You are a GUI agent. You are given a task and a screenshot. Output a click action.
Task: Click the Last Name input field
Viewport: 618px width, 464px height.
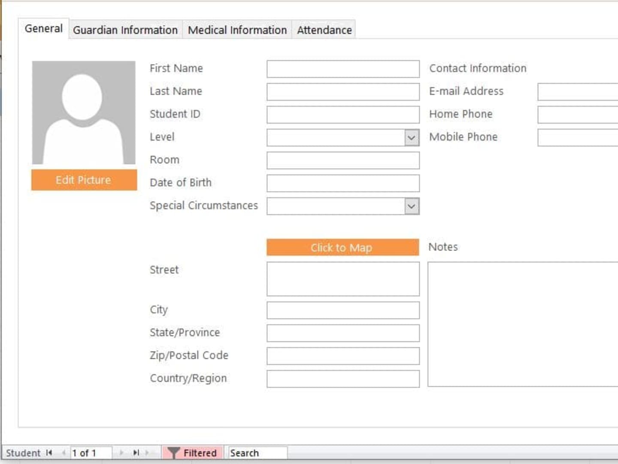(343, 92)
